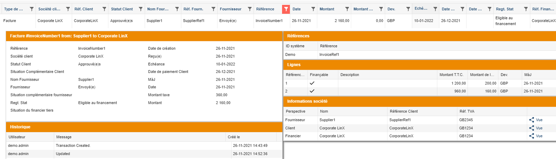556x159 pixels.
Task: Open filter dropdown for Réf. Fourn. column
Action: point(213,9)
